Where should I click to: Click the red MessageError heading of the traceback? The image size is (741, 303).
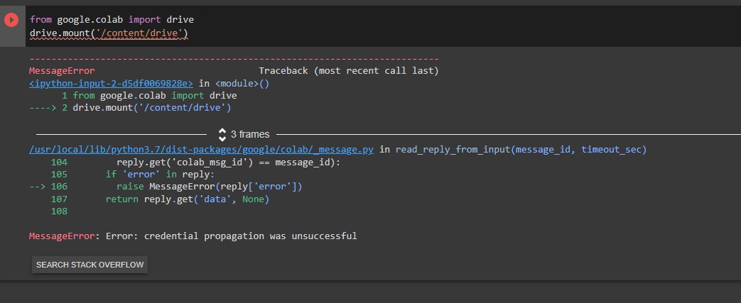point(62,71)
